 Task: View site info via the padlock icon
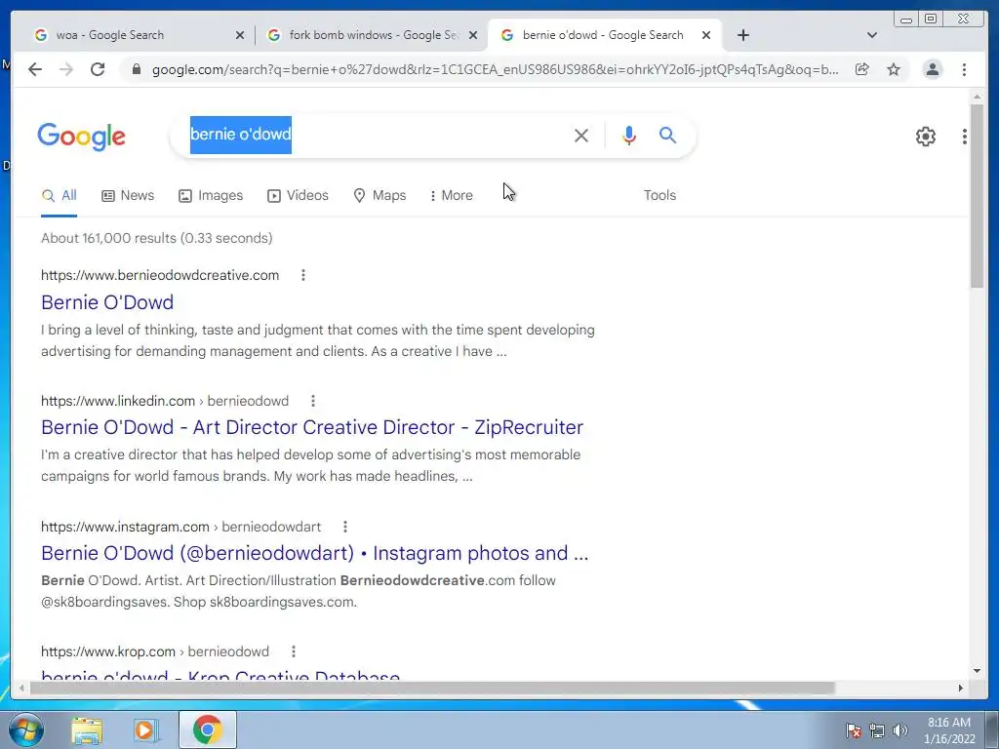click(136, 69)
